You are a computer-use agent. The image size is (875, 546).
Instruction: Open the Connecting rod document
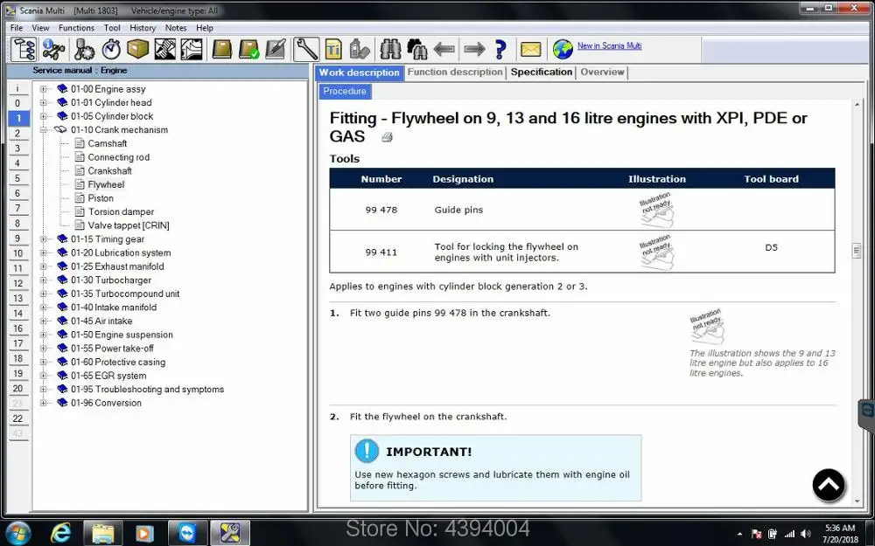118,157
